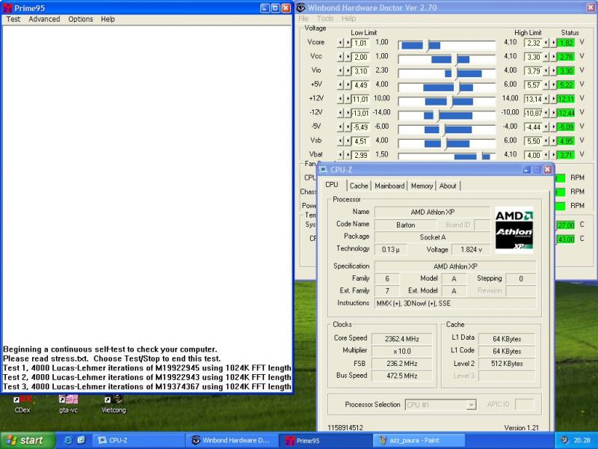Switch to CPU-Z via its taskbar button

pos(138,440)
